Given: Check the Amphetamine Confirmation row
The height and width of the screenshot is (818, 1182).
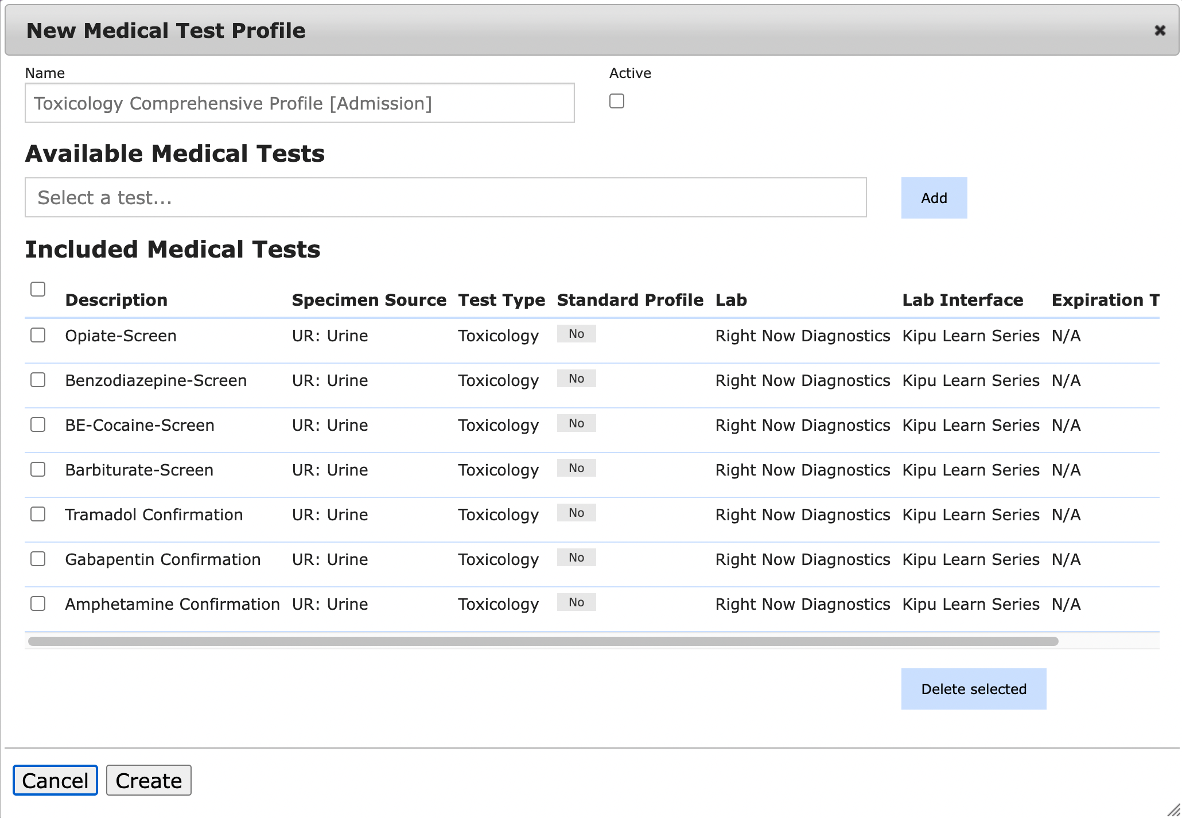Looking at the screenshot, I should tap(38, 603).
